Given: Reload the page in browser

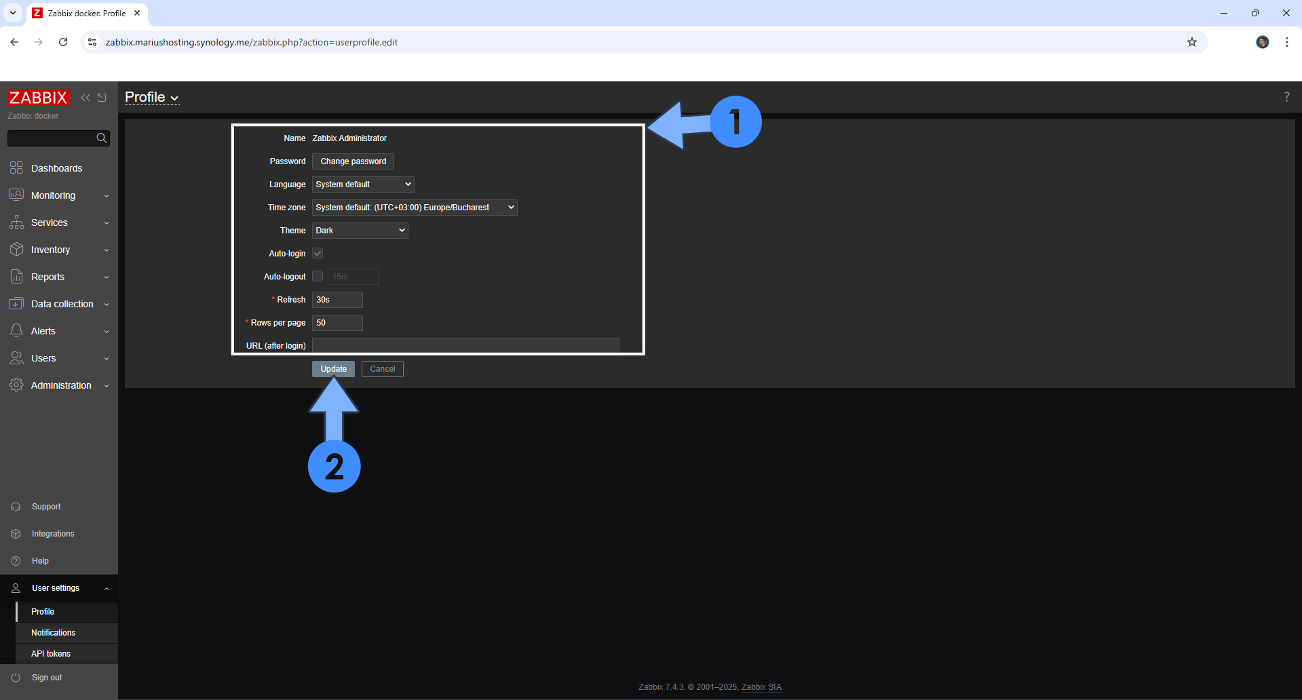Looking at the screenshot, I should [63, 42].
